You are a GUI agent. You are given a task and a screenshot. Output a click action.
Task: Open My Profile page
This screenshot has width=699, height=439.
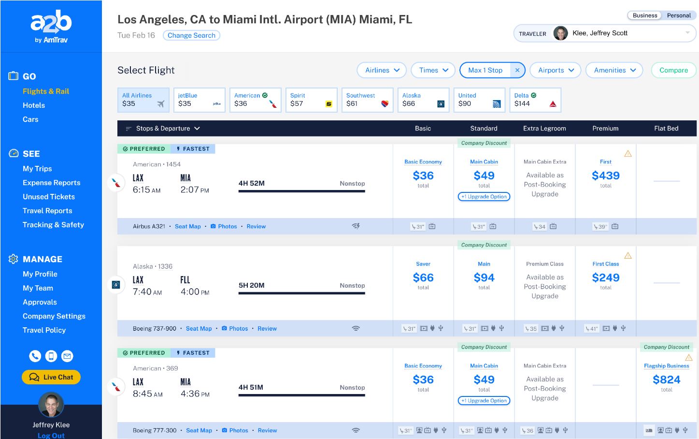click(40, 274)
